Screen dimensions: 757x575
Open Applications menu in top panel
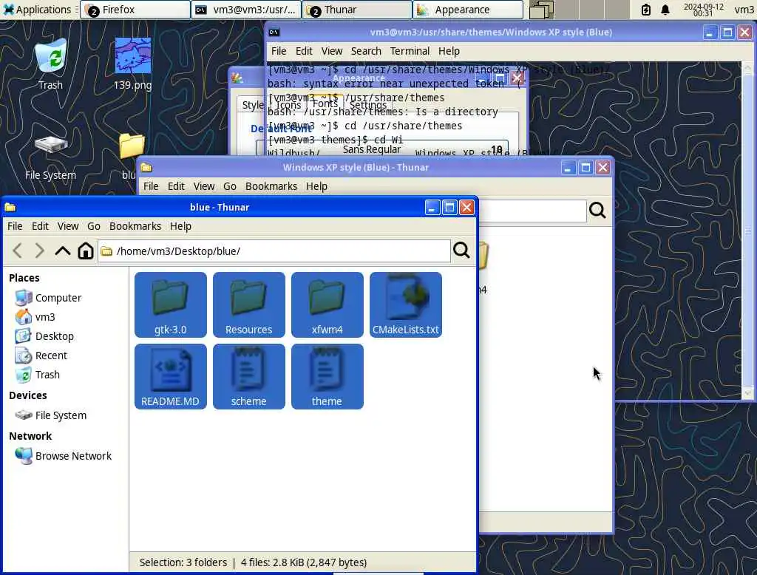point(38,9)
